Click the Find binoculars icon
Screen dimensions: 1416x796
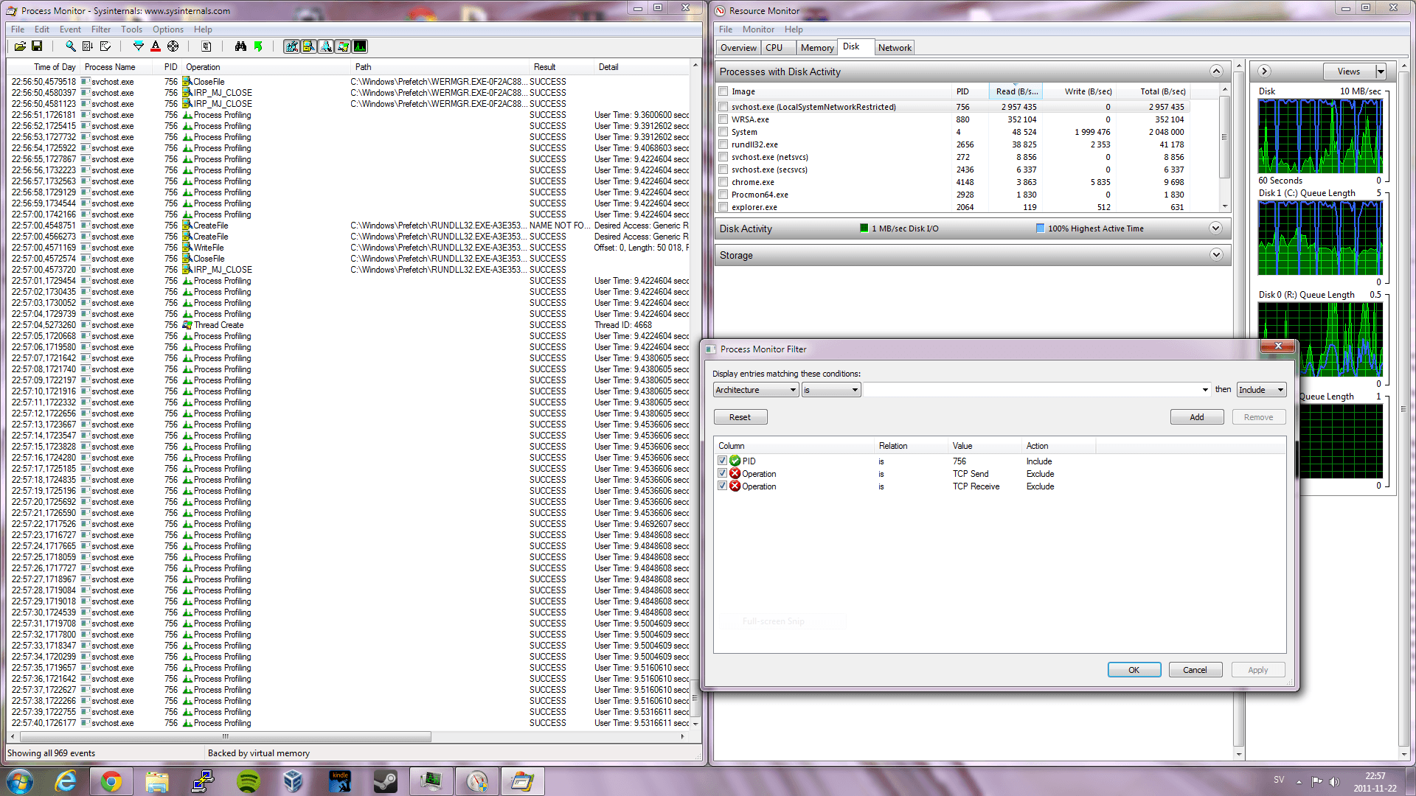(240, 46)
